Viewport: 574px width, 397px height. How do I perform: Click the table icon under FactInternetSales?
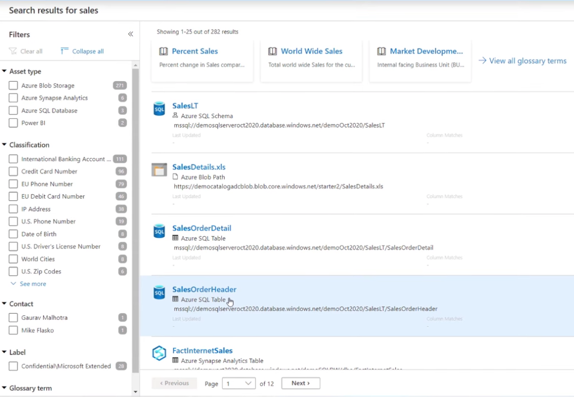[175, 361]
